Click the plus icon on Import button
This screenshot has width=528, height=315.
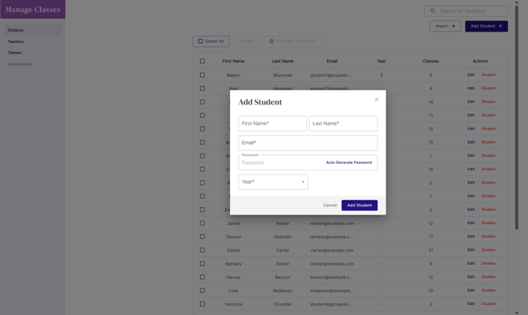tap(454, 26)
